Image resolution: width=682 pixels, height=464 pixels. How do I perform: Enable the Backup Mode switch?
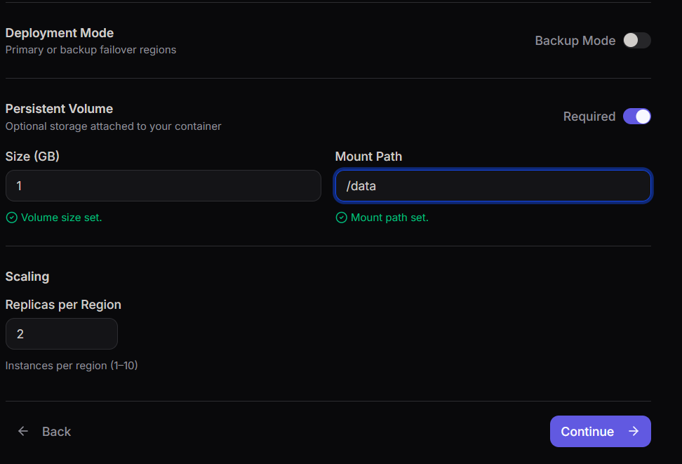pos(636,41)
